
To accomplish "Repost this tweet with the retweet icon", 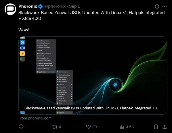I will pos(55,127).
